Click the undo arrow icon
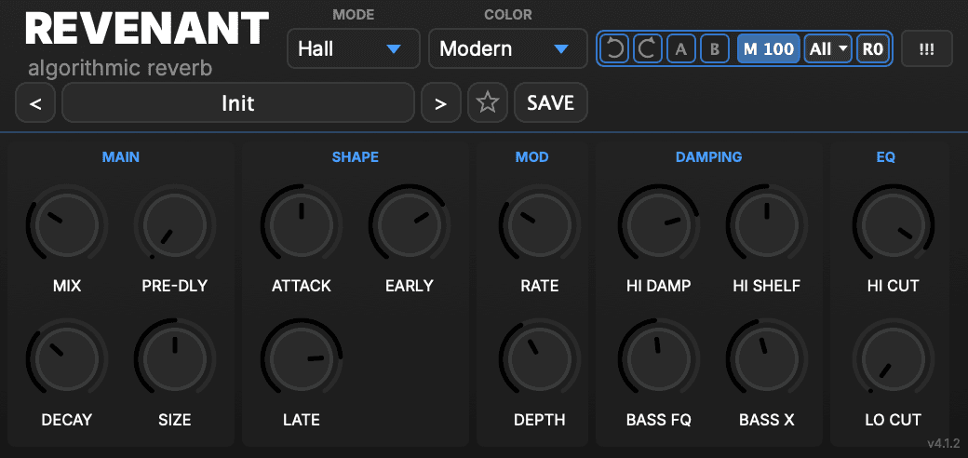 coord(614,48)
